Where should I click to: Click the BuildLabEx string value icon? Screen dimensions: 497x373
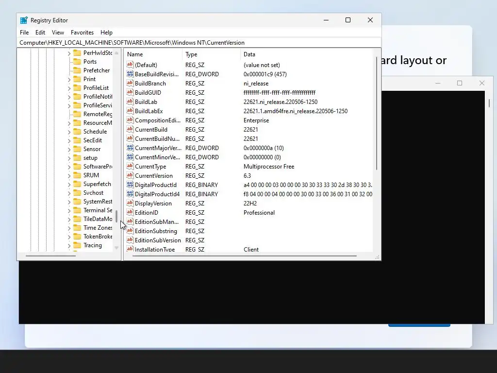point(130,111)
